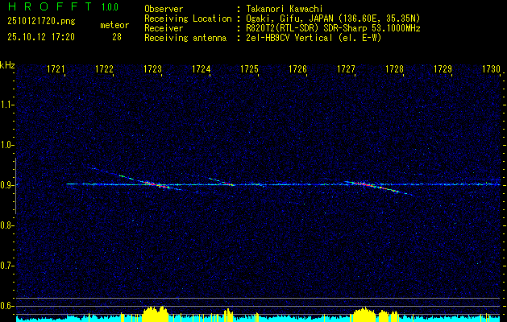This screenshot has height=322, width=507.
Task: Click the long sloping echo after 1727
Action: pyautogui.click(x=378, y=188)
